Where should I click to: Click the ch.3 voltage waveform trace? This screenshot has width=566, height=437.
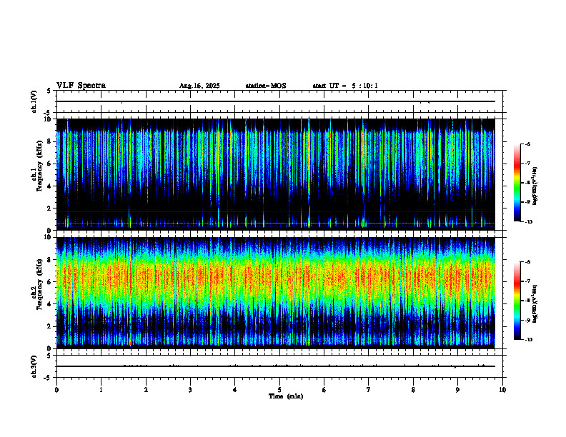[276, 366]
